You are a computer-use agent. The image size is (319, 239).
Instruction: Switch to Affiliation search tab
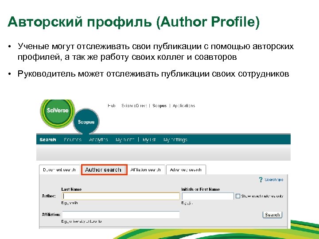(146, 170)
